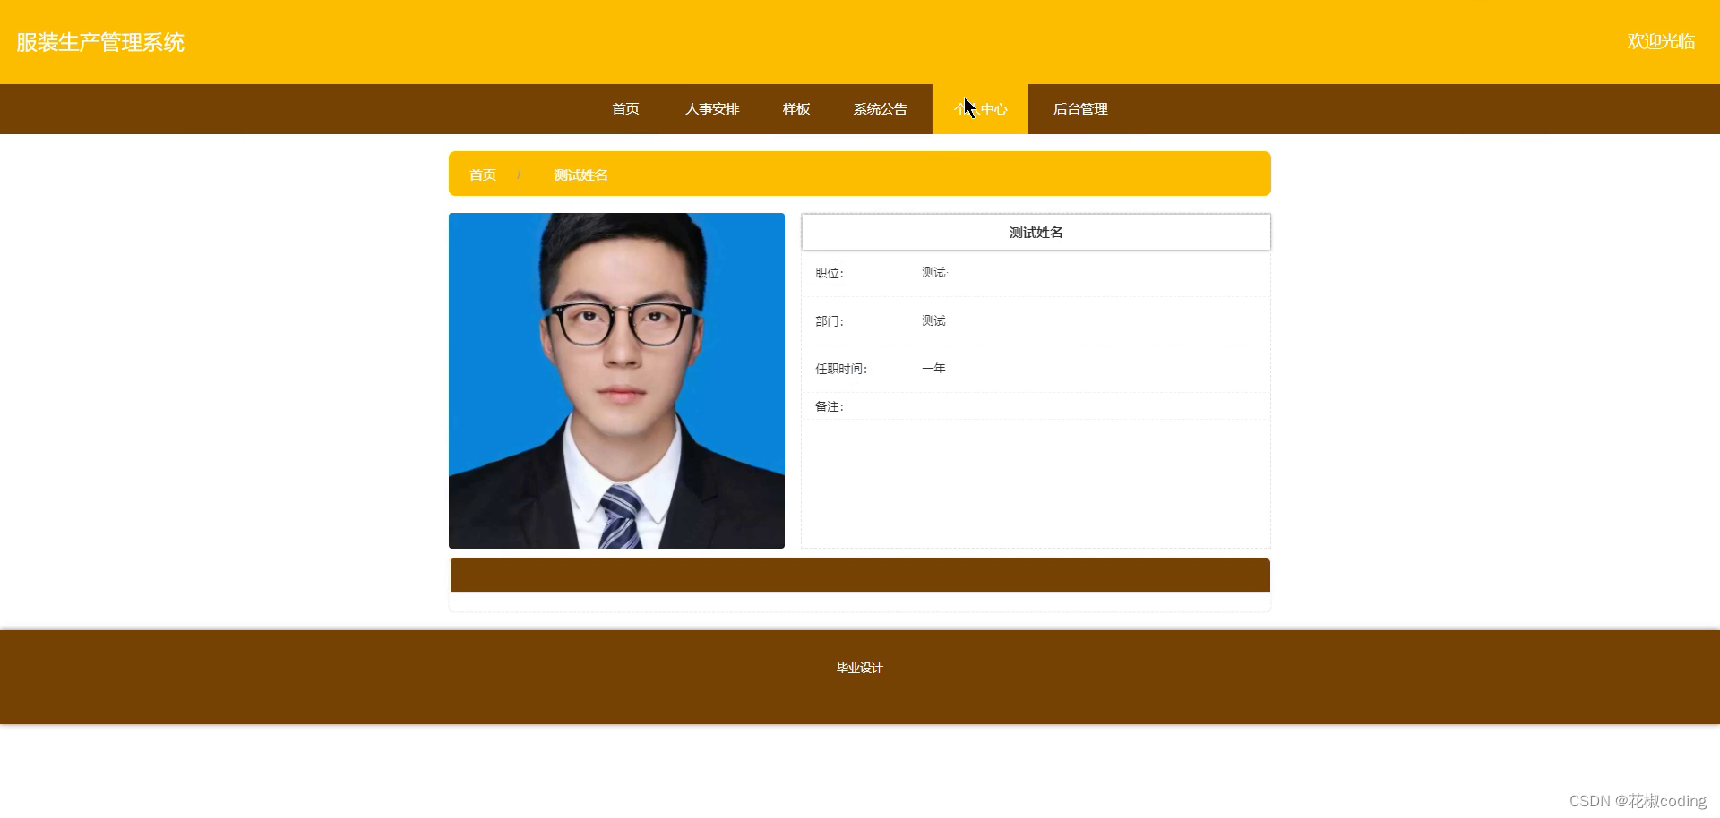Select the 样板 navigation item
The height and width of the screenshot is (818, 1720).
click(795, 109)
